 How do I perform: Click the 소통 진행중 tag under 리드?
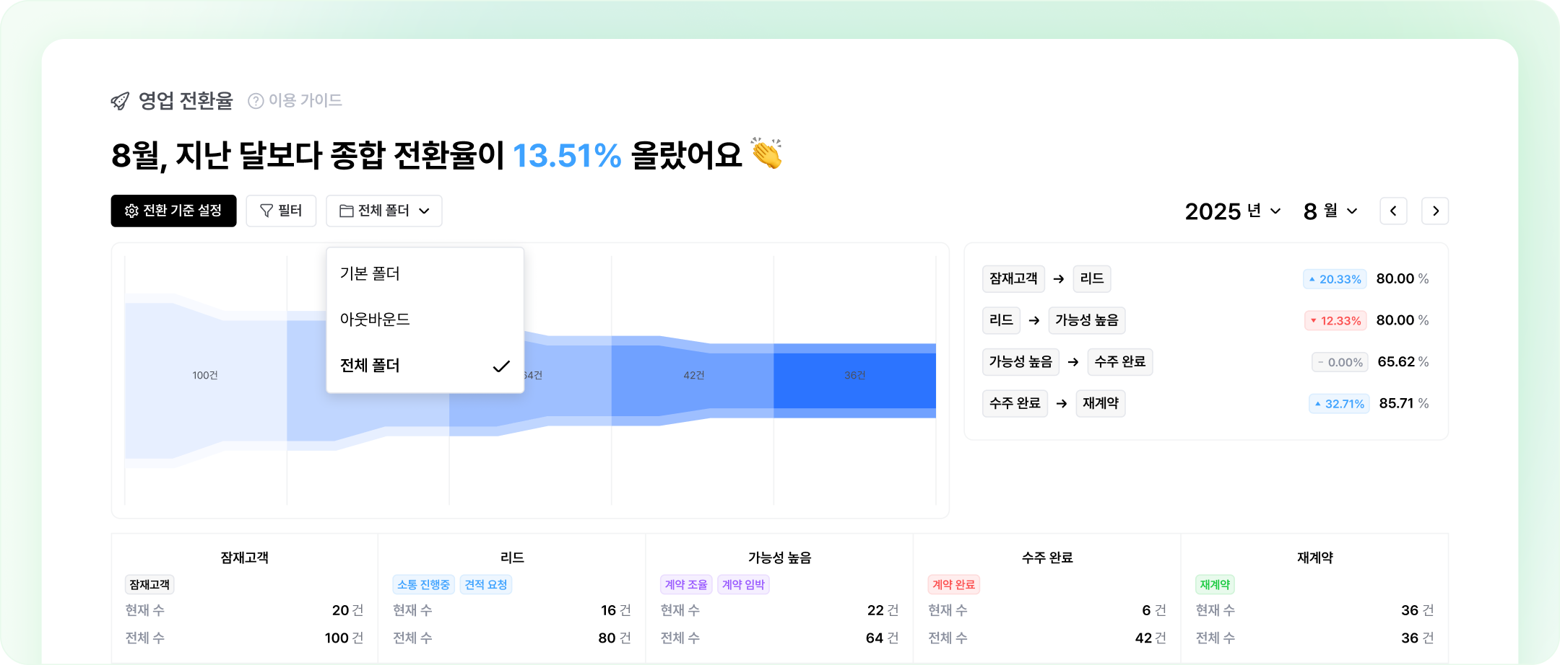pyautogui.click(x=423, y=584)
